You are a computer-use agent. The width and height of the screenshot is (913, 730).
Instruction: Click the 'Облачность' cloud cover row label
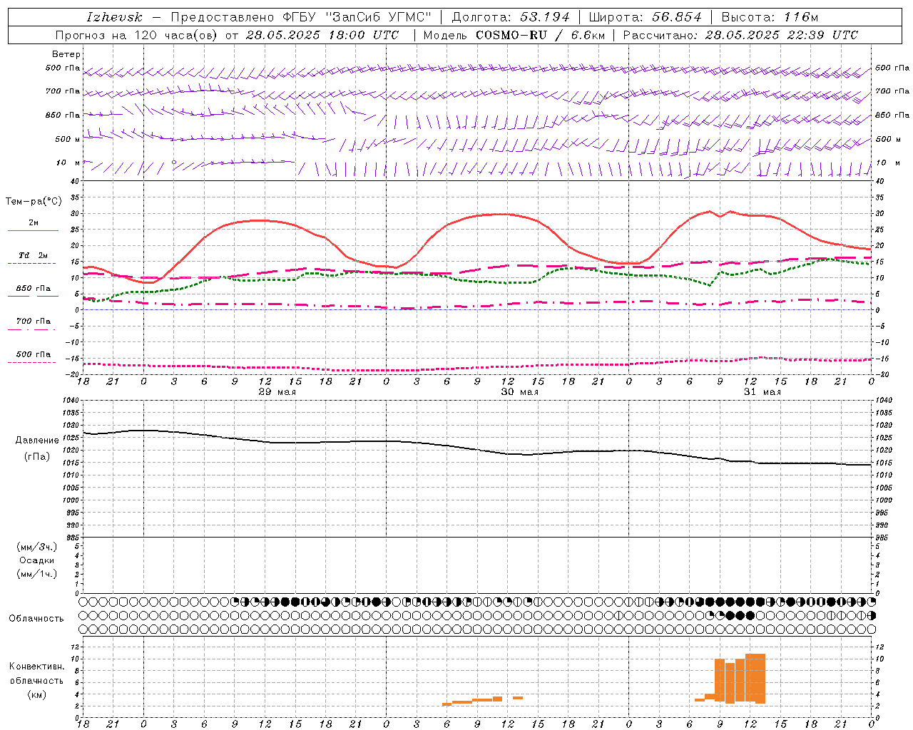click(x=36, y=619)
